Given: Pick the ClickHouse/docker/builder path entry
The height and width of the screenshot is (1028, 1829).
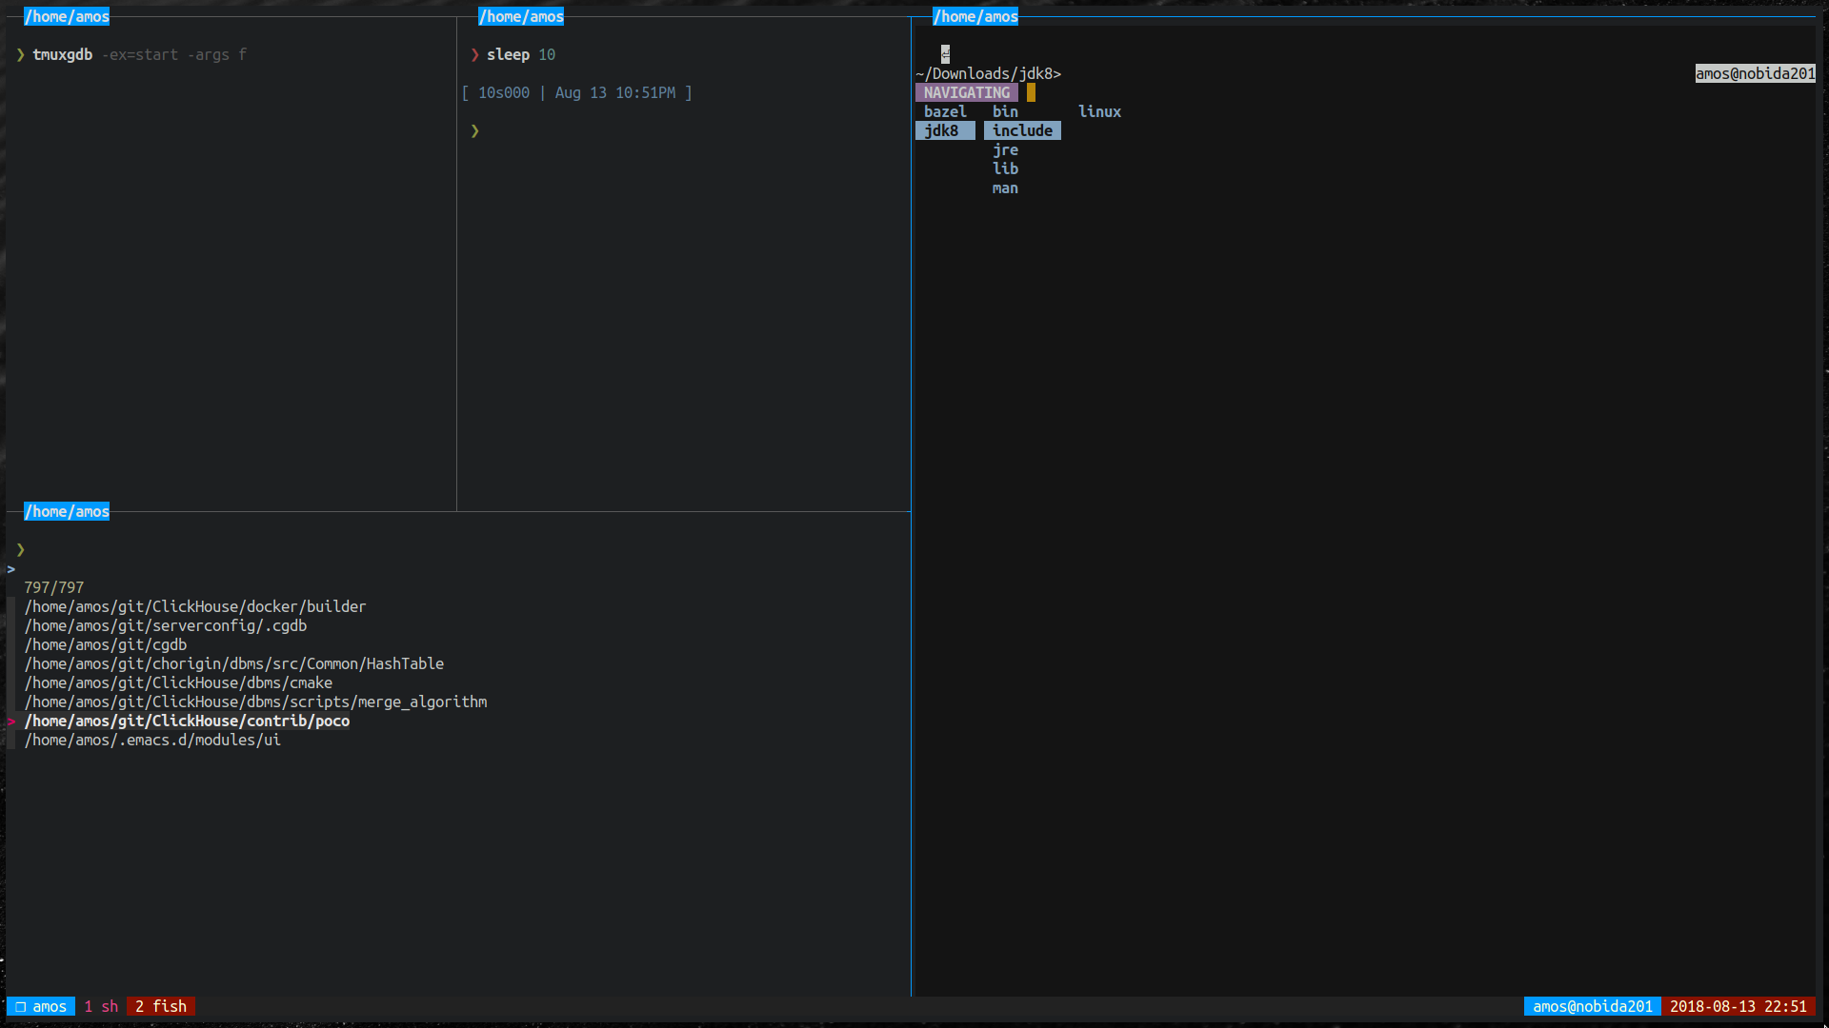Looking at the screenshot, I should pos(195,606).
